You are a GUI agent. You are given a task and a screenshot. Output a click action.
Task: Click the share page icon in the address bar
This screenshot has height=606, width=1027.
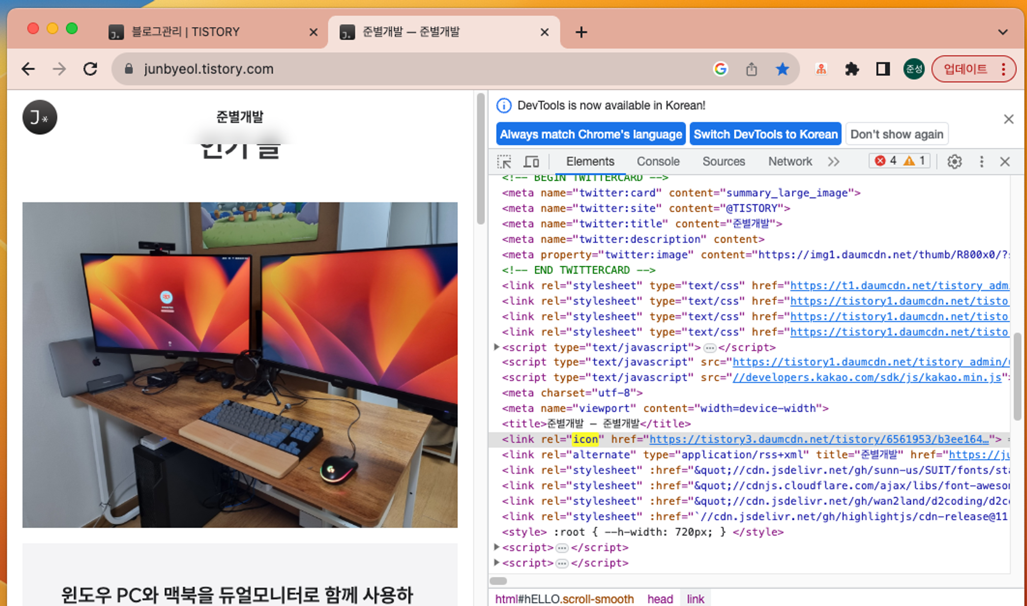pos(751,69)
